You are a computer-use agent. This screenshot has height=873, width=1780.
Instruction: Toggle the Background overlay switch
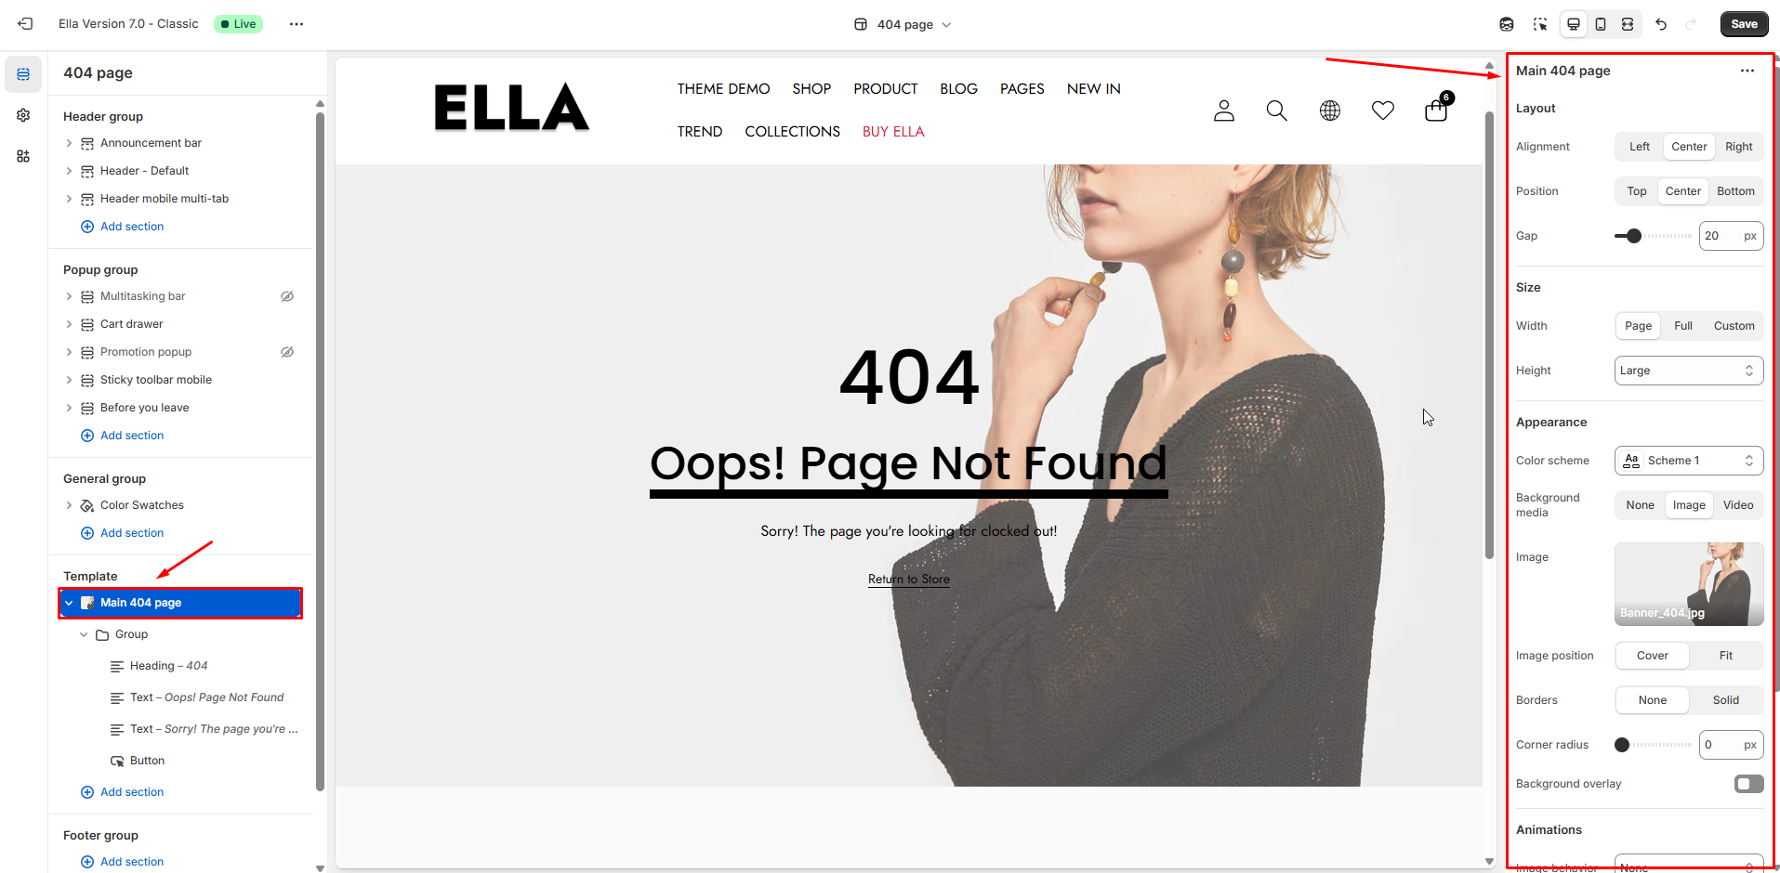[1748, 784]
